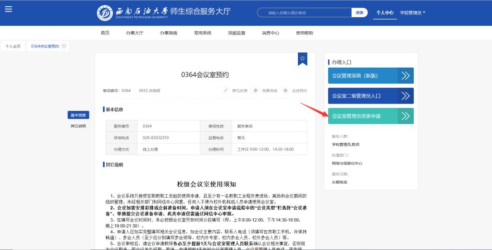Click the 在线预约 icon
The image size is (492, 250).
(x=285, y=90)
